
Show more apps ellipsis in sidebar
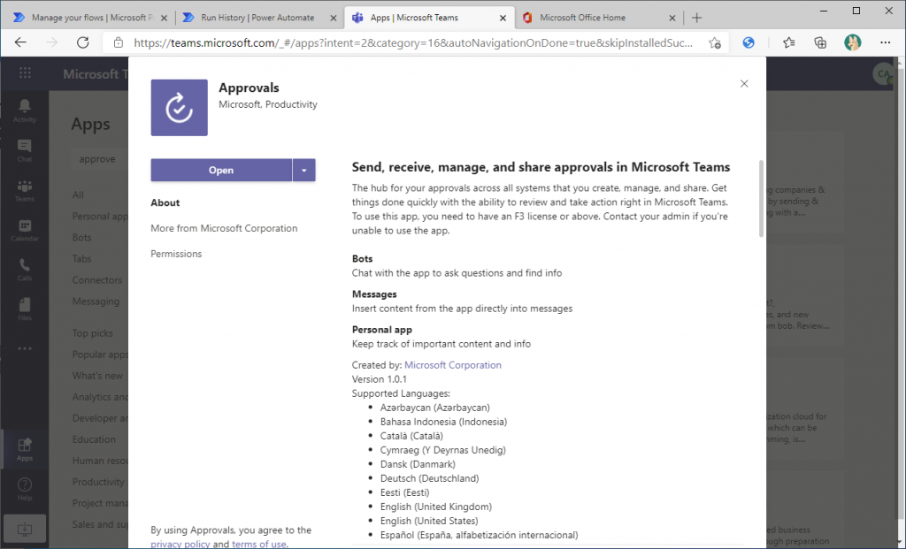point(24,348)
